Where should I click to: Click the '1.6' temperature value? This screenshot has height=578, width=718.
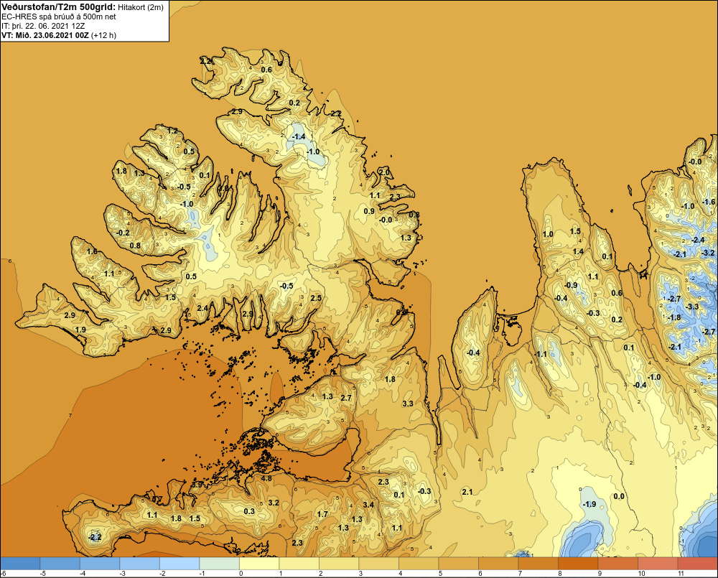(x=92, y=251)
